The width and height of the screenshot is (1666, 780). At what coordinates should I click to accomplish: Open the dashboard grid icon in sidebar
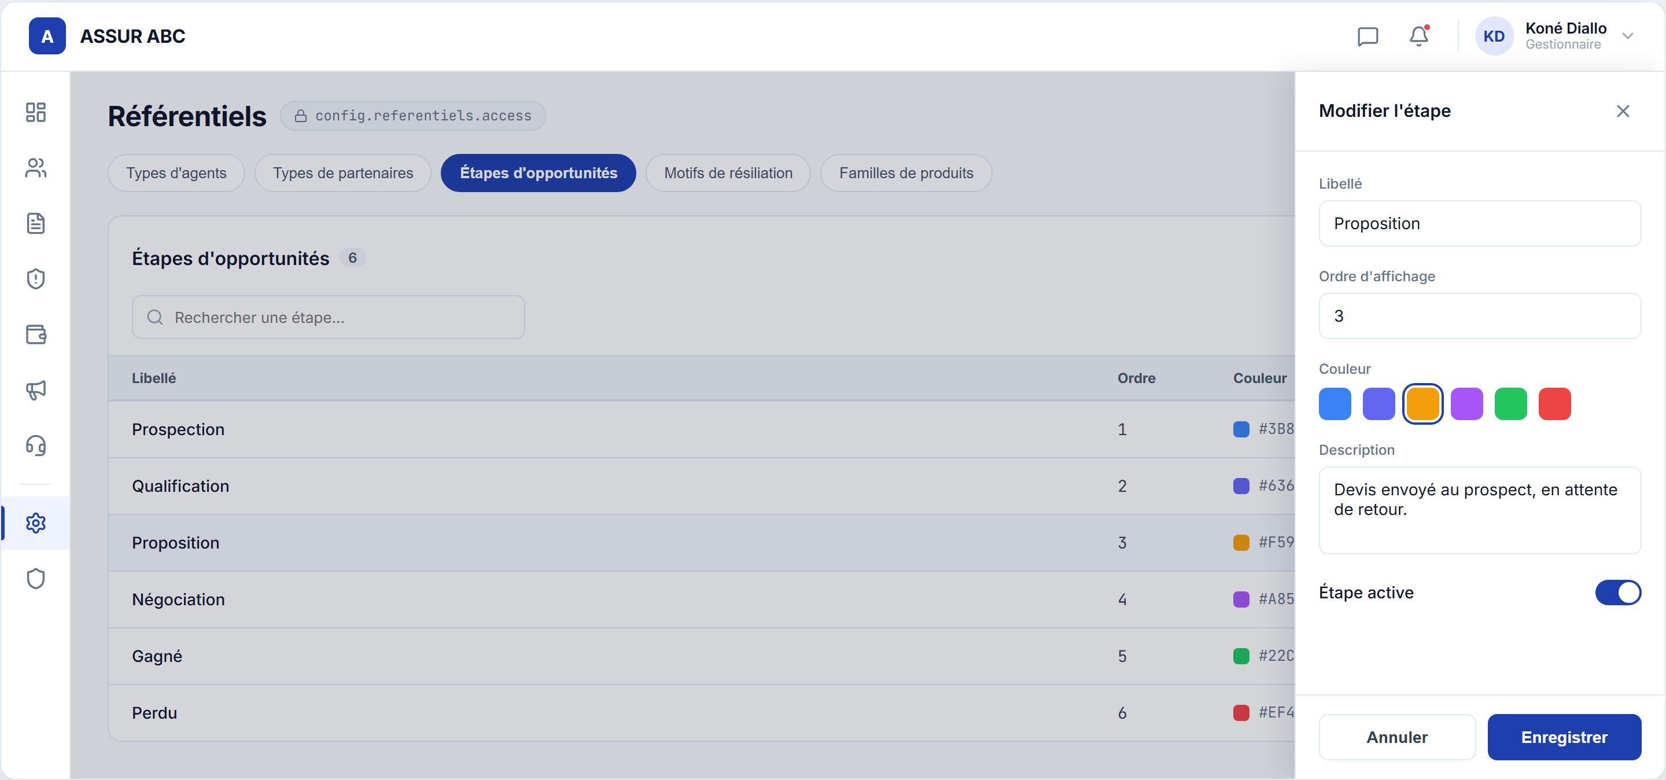35,112
